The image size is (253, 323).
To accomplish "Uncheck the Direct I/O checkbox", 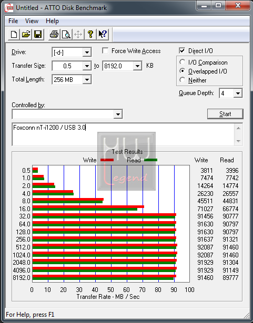I will (x=182, y=50).
